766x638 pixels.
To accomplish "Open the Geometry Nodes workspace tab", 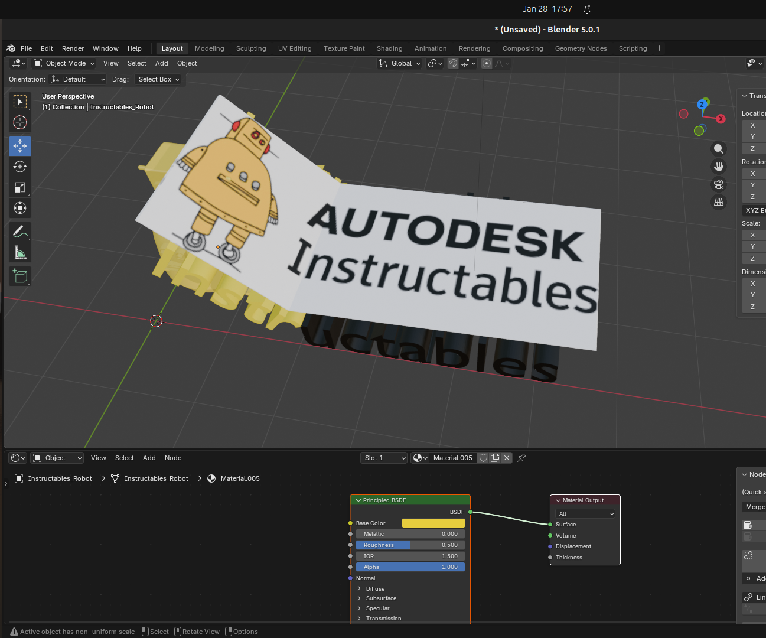I will click(x=581, y=48).
